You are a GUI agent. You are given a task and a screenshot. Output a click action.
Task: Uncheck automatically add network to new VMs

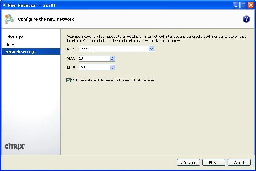click(69, 81)
